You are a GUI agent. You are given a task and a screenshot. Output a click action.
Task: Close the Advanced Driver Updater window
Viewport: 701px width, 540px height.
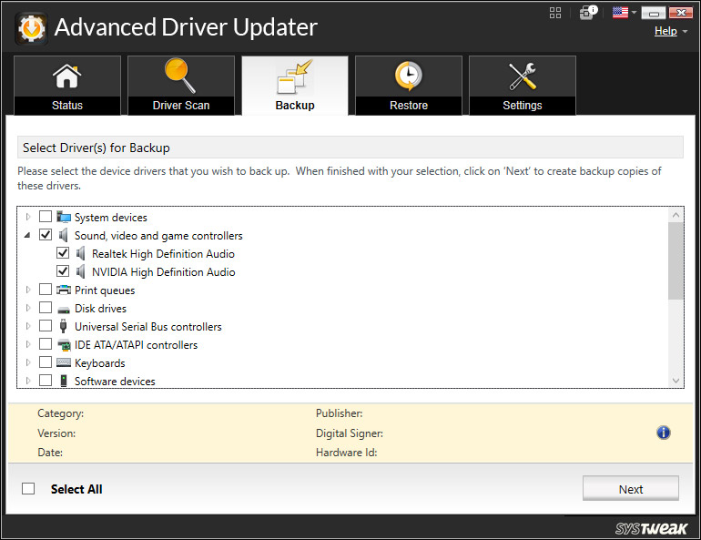681,13
